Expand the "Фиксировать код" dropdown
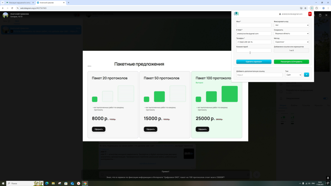Screen dimensions: 331x186 pyautogui.click(x=291, y=25)
